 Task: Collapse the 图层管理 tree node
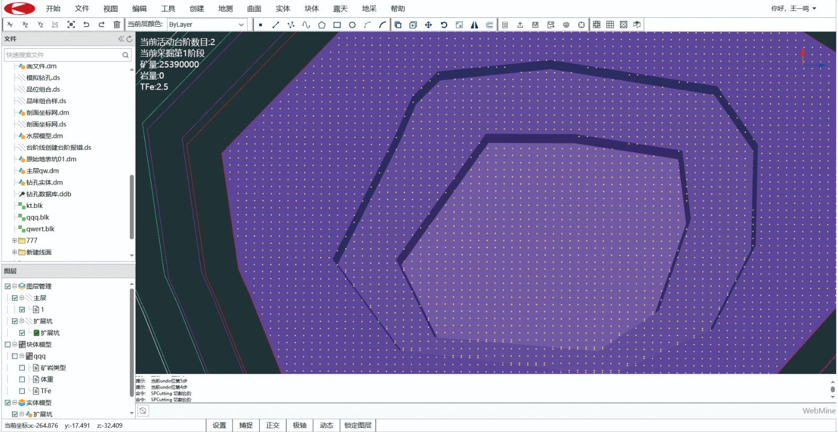(x=15, y=286)
